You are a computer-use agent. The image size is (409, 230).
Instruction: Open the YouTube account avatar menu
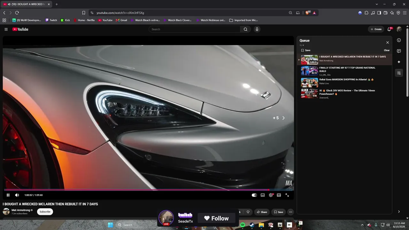pos(399,29)
